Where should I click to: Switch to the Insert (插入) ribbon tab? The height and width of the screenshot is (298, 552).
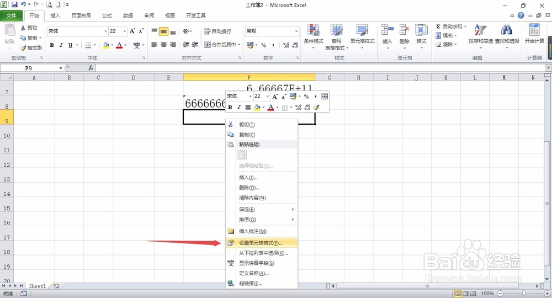tap(55, 15)
